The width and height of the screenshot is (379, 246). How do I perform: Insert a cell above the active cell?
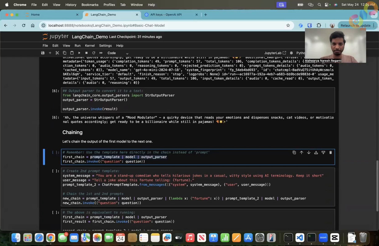(x=316, y=153)
